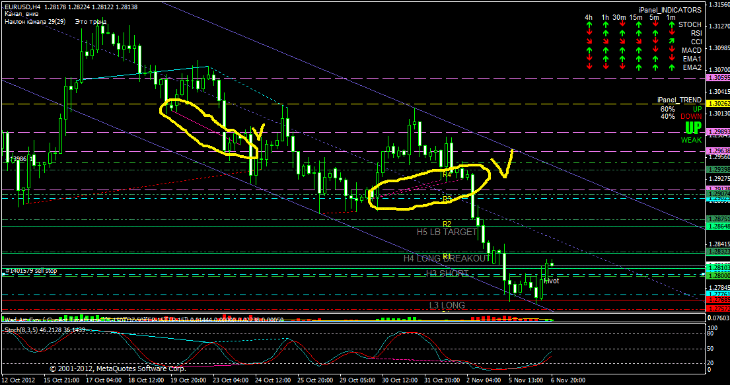The height and width of the screenshot is (385, 730).
Task: Pick the MACD 5m red down arrow
Action: (x=655, y=50)
